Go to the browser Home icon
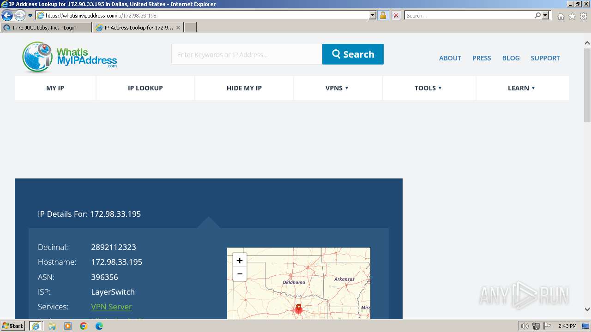This screenshot has height=332, width=591. [x=561, y=16]
